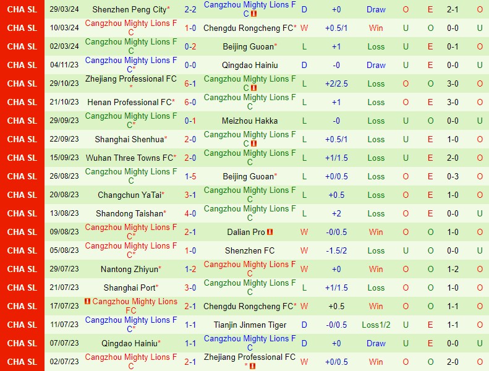Open Beijing Guoan link on 26/08/23
This screenshot has height=371, width=489.
click(x=249, y=176)
